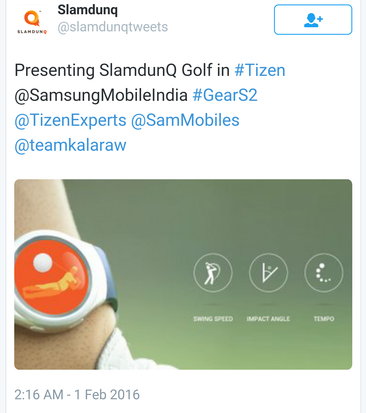
Task: Open the Slamdunq profile avatar logo
Action: click(32, 22)
